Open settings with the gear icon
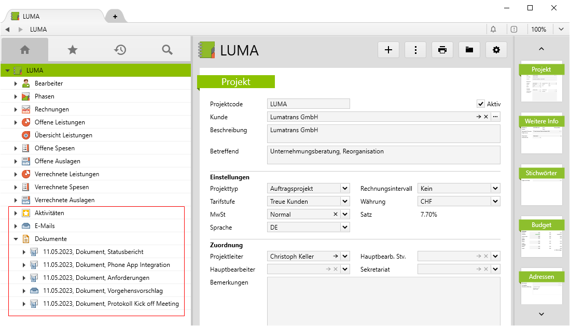Image resolution: width=570 pixels, height=326 pixels. 496,50
